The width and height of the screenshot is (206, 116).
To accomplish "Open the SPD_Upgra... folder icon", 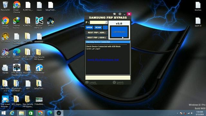I will tap(16, 100).
